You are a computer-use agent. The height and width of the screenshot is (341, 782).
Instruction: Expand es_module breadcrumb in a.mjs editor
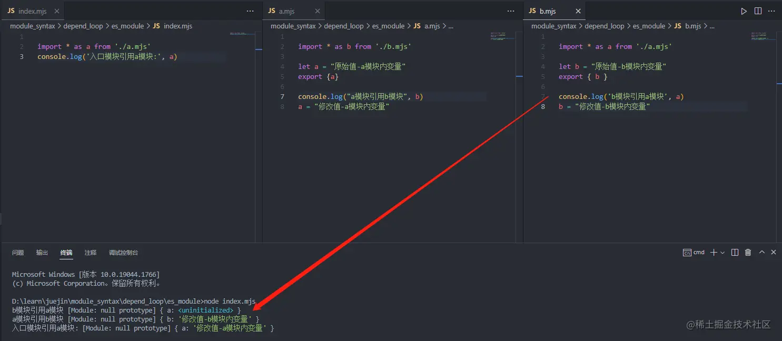[388, 26]
